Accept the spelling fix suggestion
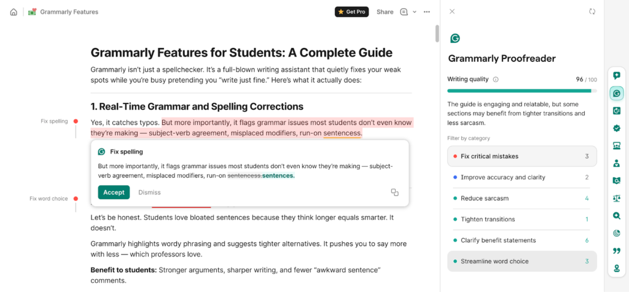Viewport: 629px width, 292px height. tap(114, 192)
